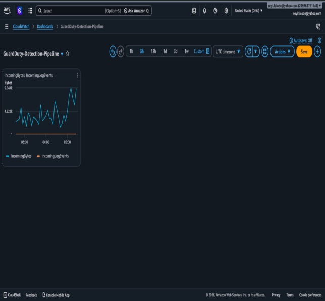Screen dimensions: 325x301
Task: Open CloudShell from the top bar
Action: pyautogui.click(x=194, y=11)
